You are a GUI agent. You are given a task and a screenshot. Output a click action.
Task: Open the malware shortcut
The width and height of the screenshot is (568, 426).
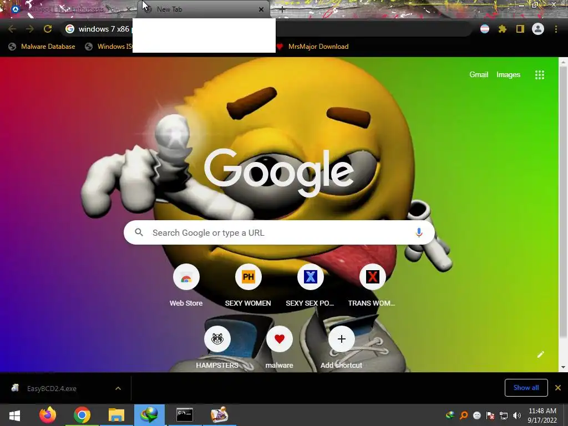(280, 348)
